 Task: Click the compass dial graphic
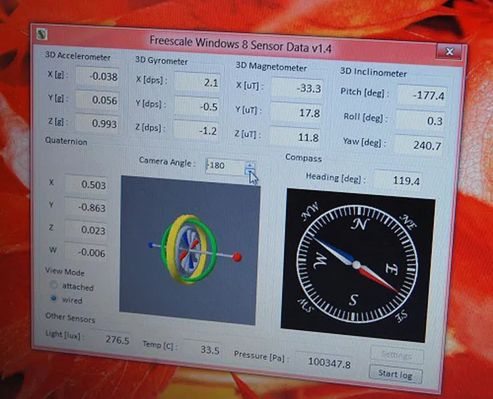(x=358, y=265)
